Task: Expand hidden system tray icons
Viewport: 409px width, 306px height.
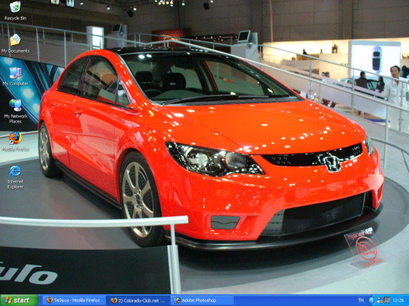Action: click(372, 300)
